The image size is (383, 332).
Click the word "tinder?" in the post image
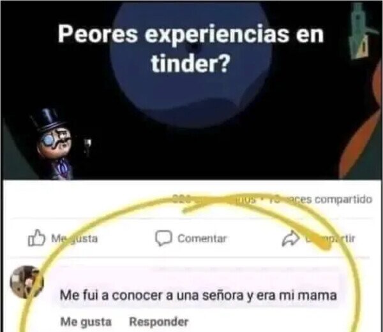click(x=190, y=63)
